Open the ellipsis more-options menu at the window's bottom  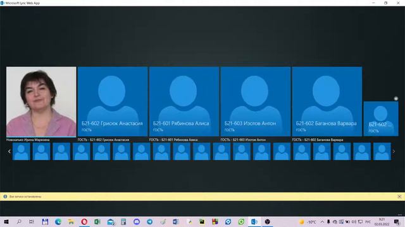tap(400, 214)
